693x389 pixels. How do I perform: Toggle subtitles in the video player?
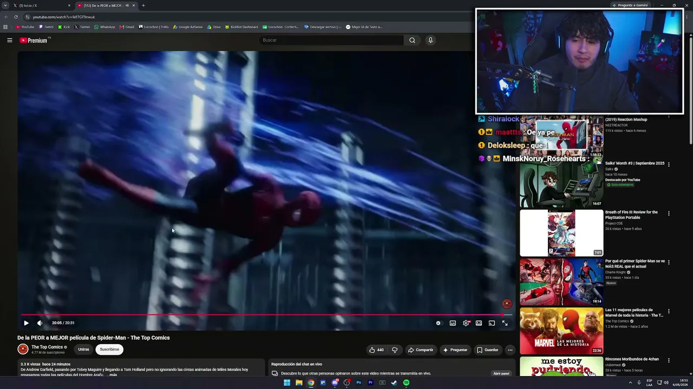point(453,323)
